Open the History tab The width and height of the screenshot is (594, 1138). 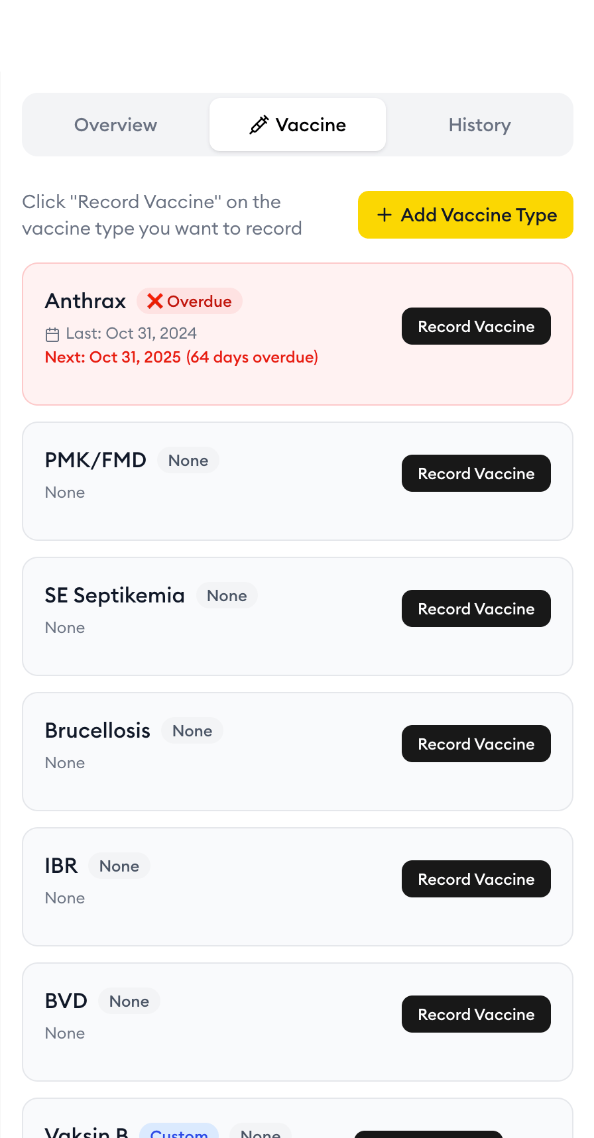click(x=479, y=125)
